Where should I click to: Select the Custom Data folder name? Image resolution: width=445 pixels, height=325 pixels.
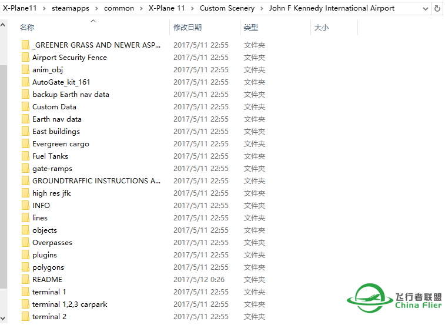coord(54,107)
